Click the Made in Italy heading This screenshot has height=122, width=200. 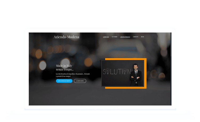(65, 67)
